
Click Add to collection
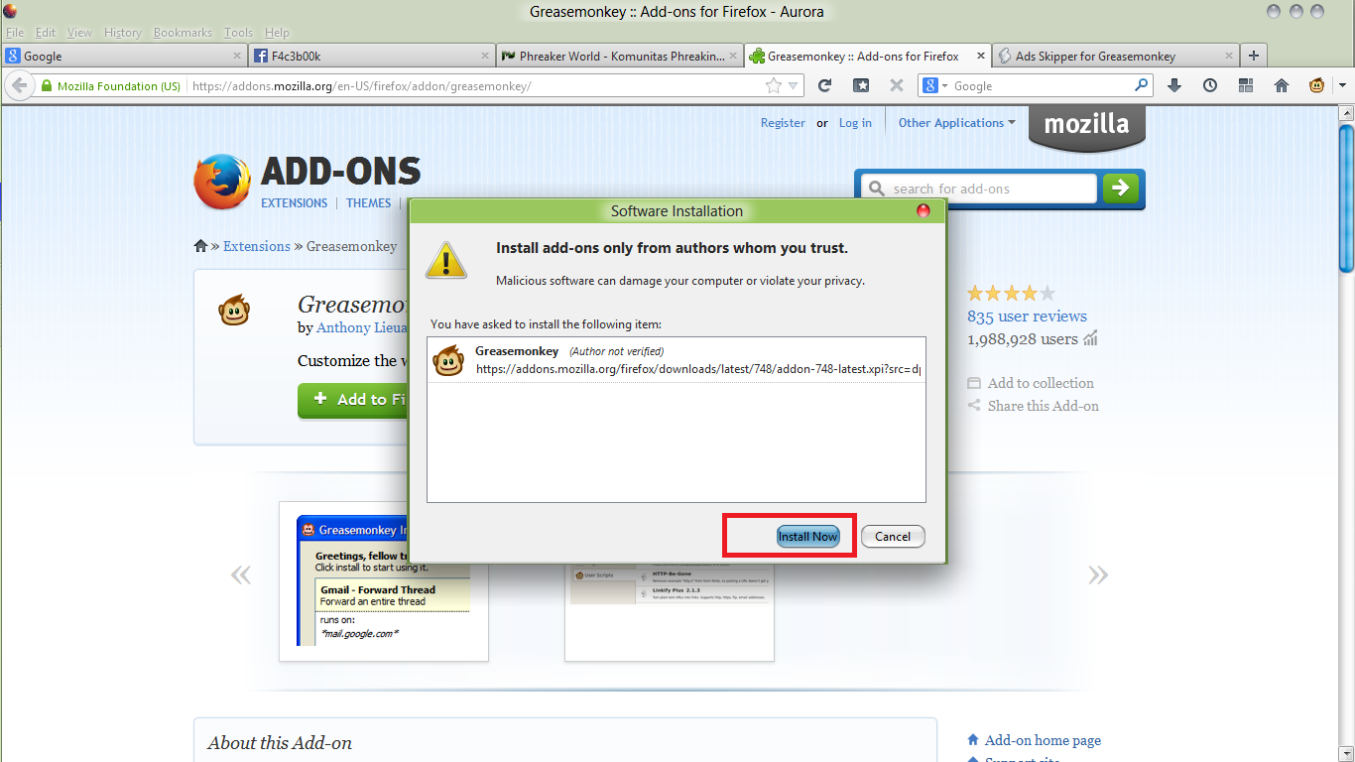[1031, 383]
